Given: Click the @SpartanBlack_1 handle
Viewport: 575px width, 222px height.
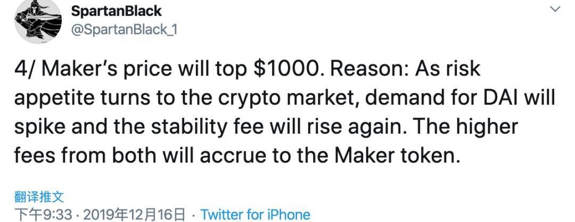Looking at the screenshot, I should tap(124, 29).
